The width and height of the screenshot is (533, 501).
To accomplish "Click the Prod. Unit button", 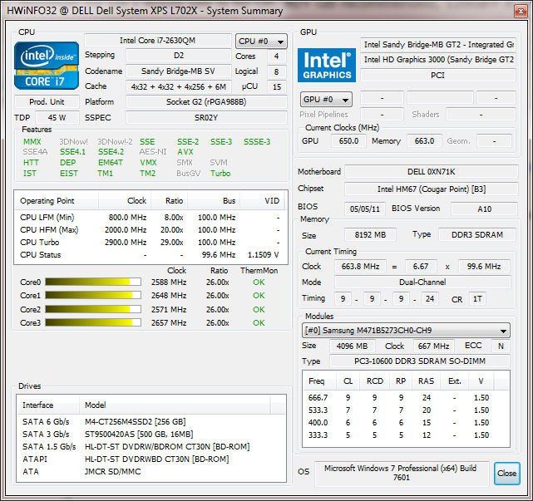I will point(47,102).
